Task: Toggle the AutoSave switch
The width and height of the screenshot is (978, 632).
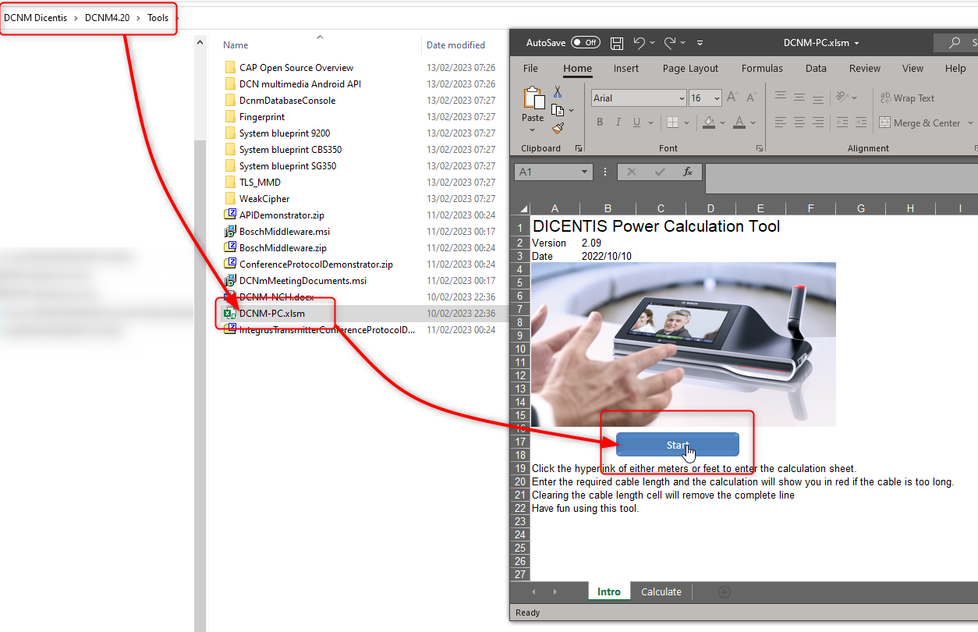Action: (x=585, y=43)
